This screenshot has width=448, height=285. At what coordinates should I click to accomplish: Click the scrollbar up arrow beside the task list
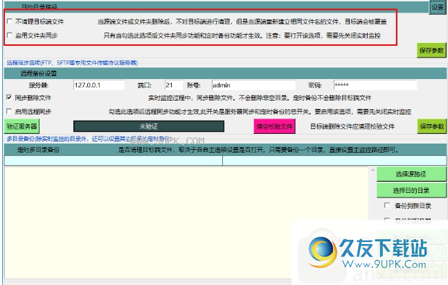pyautogui.click(x=373, y=171)
